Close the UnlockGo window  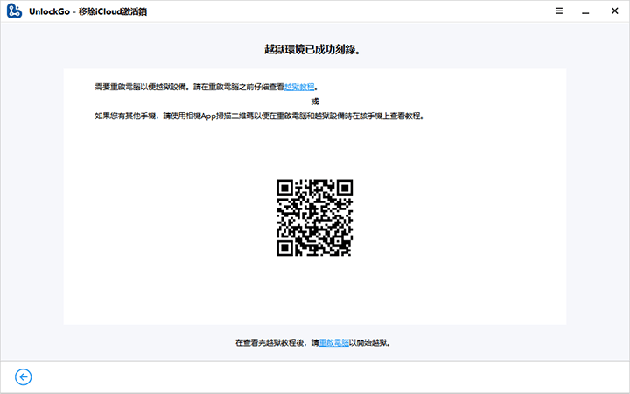click(617, 11)
